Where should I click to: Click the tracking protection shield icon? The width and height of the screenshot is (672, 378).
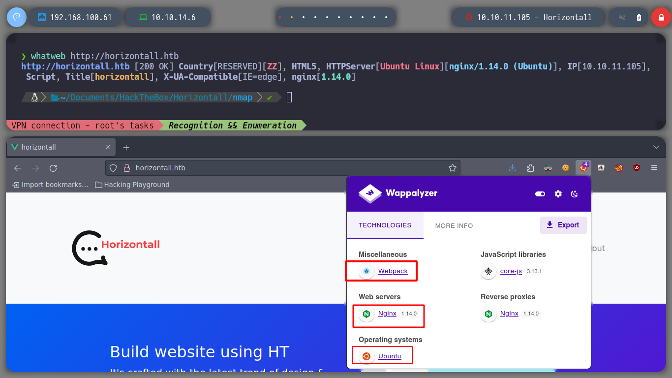click(113, 168)
